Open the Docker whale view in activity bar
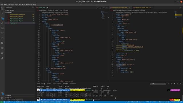The image size is (183, 103). coord(2,53)
